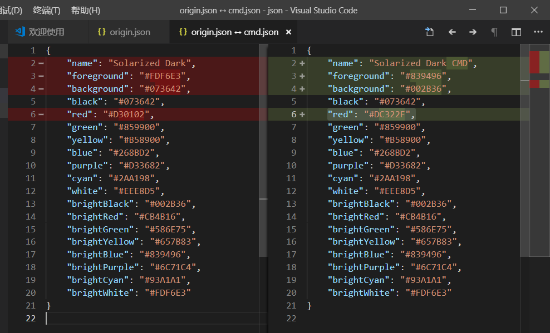The height and width of the screenshot is (333, 550).
Task: Jump to the previous change arrow icon
Action: coord(452,32)
